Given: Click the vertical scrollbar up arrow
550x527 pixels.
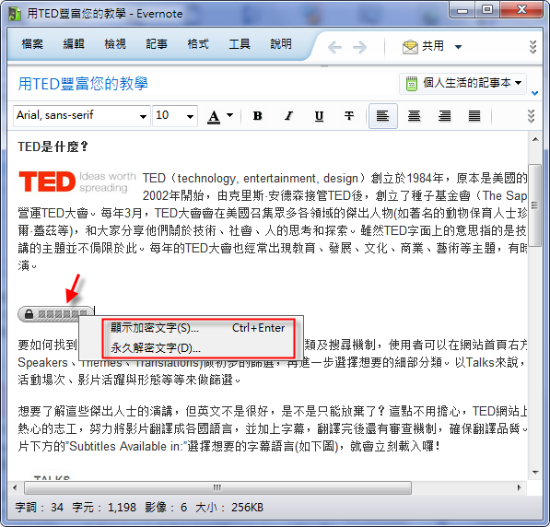Looking at the screenshot, I should point(535,139).
